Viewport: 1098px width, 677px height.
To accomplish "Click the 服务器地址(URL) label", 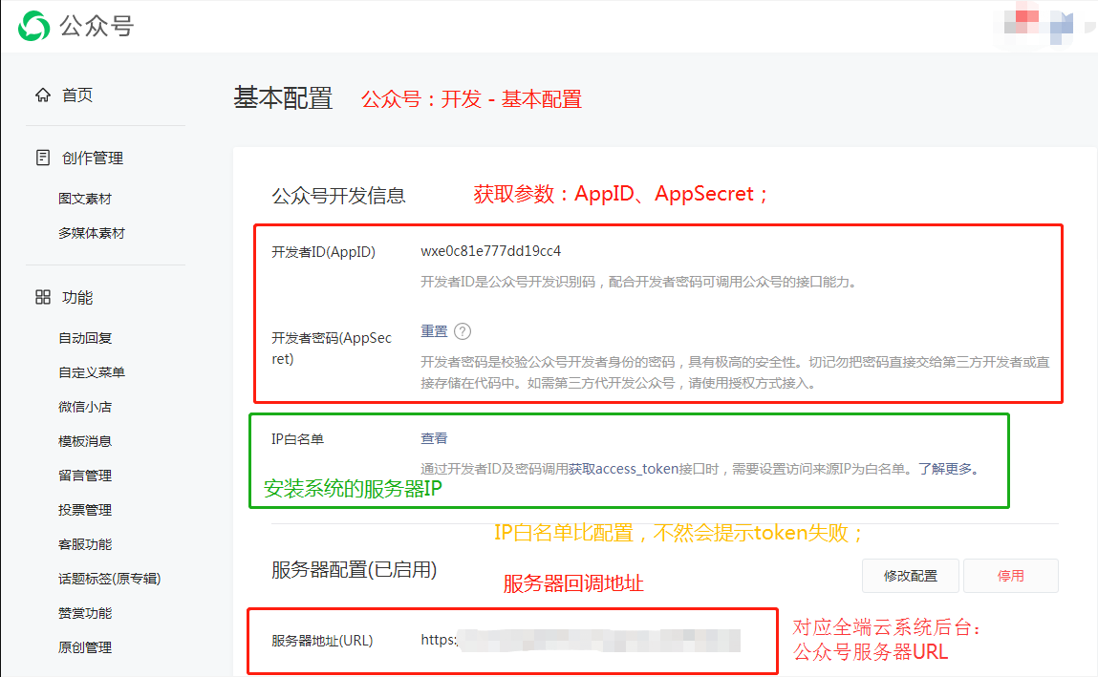I will pos(322,641).
